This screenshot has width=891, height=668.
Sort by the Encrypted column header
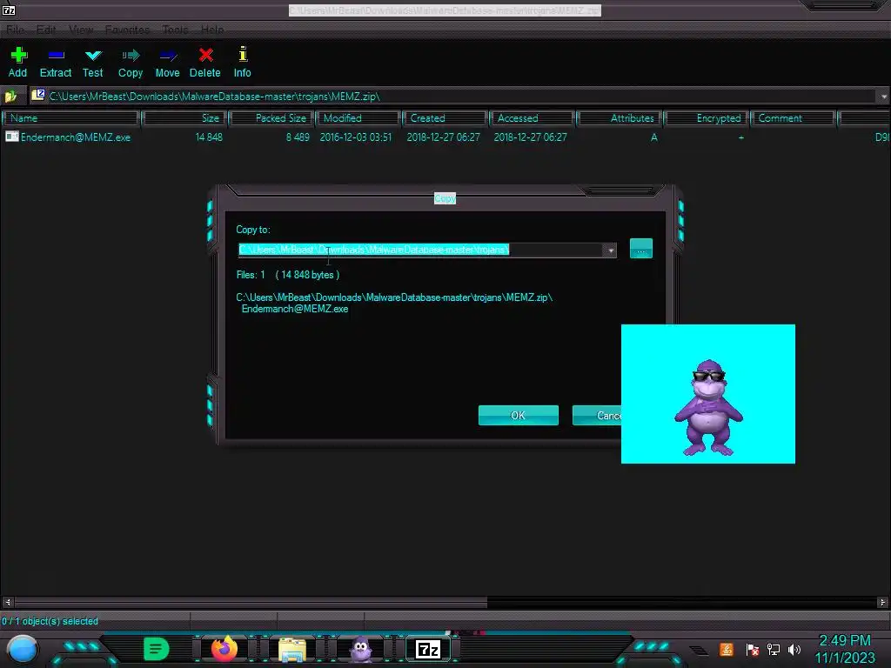(x=707, y=118)
